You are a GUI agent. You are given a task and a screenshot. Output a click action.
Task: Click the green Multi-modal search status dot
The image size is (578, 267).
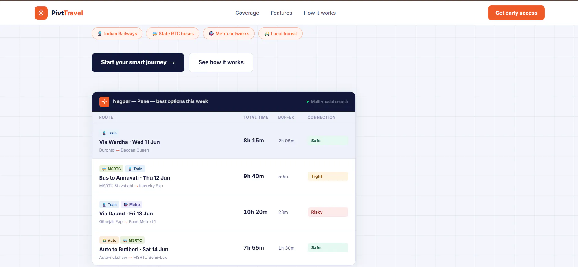[307, 102]
